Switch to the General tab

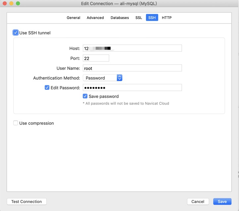pos(73,18)
